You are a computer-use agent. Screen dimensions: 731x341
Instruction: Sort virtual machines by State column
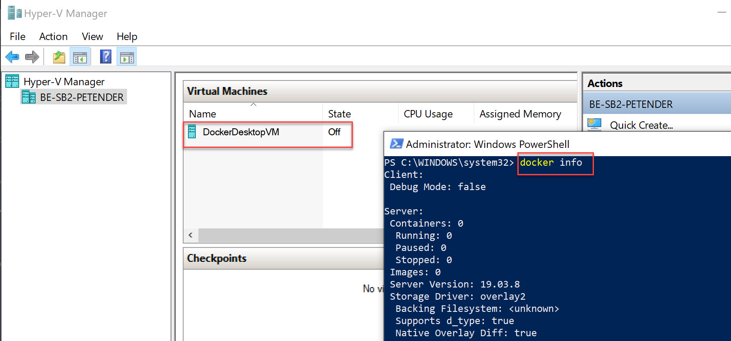pyautogui.click(x=339, y=114)
